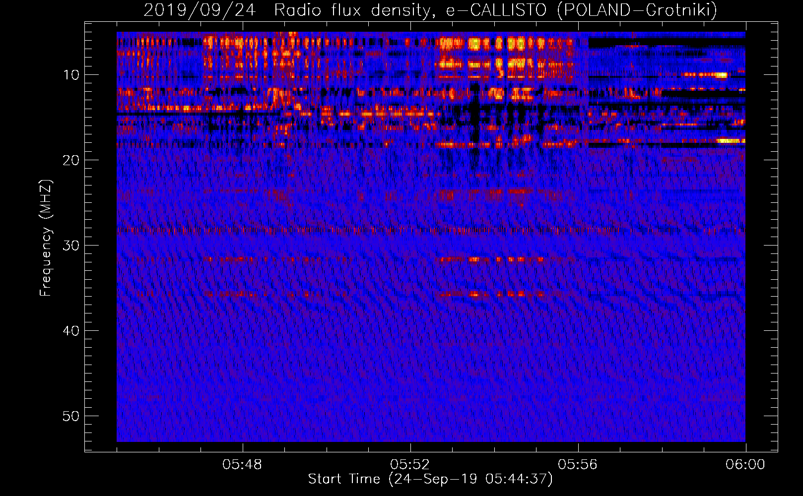This screenshot has width=803, height=496.
Task: Click the 20 MHz frequency tick label
Action: pyautogui.click(x=71, y=160)
